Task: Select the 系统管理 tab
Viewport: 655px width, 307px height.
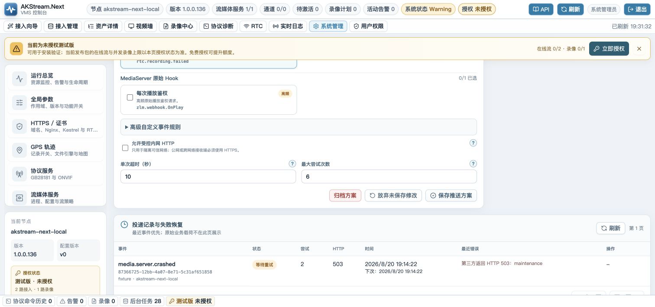Action: 328,26
